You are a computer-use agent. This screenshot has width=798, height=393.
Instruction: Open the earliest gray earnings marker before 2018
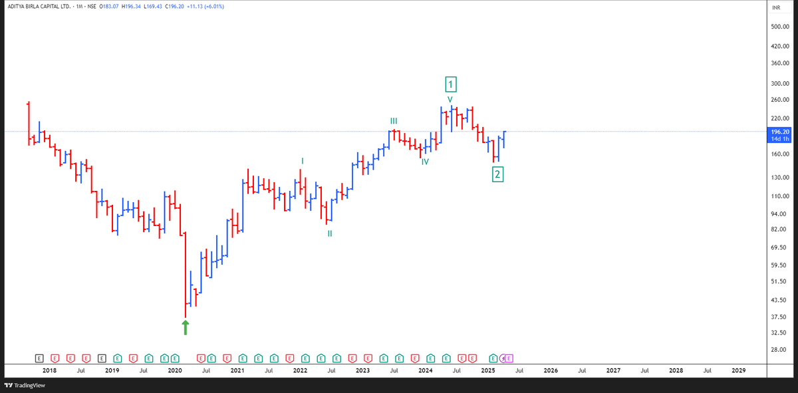[x=39, y=357]
